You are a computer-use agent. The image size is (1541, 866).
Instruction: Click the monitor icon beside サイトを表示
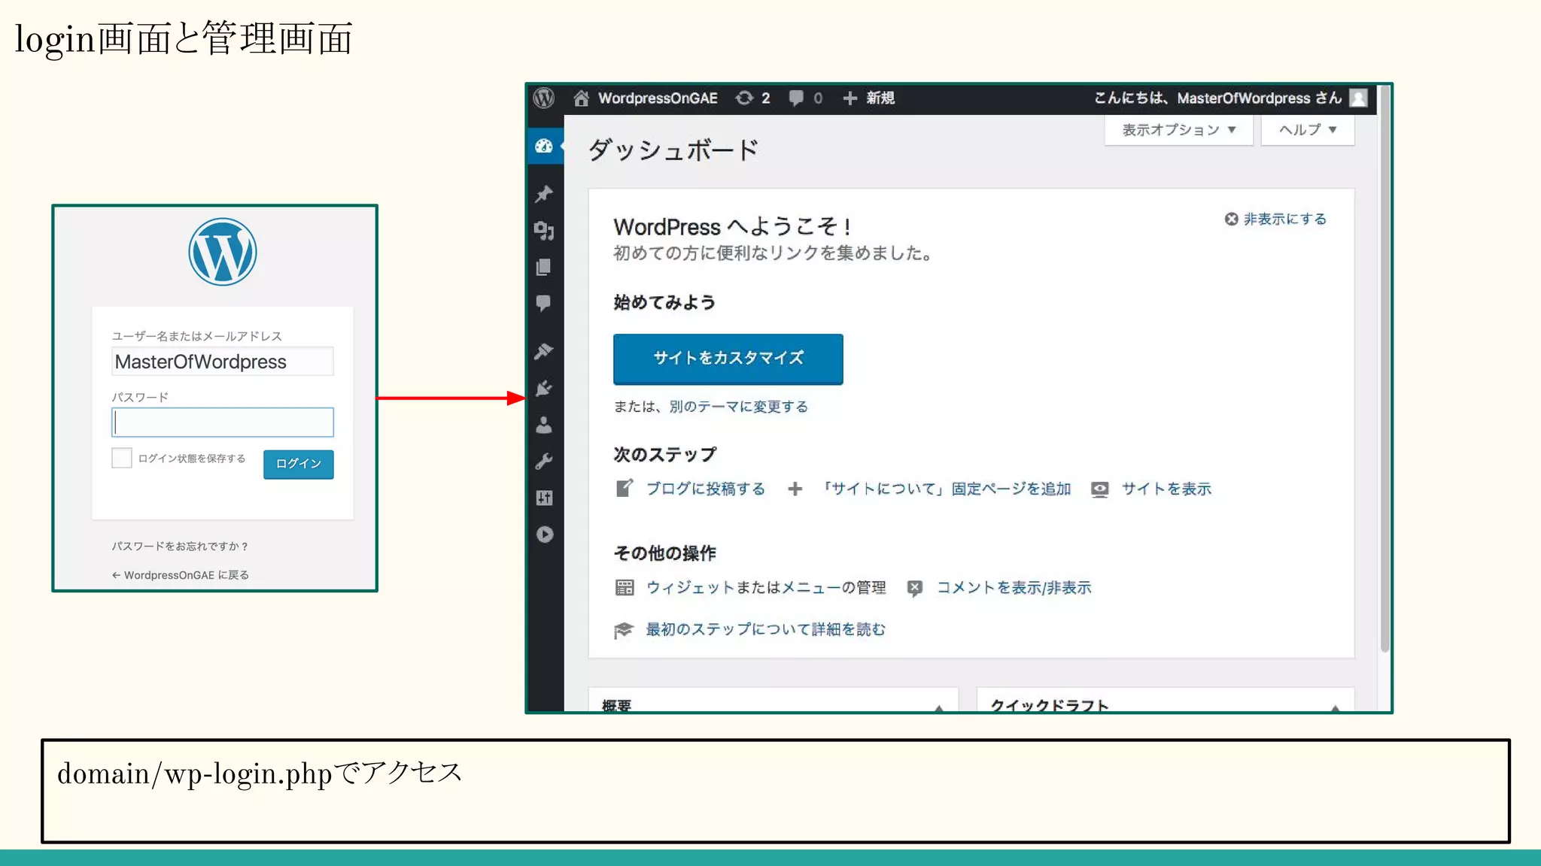click(1099, 489)
